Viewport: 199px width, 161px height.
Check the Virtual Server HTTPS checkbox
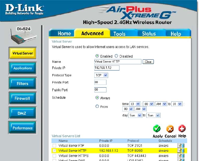[54, 156]
